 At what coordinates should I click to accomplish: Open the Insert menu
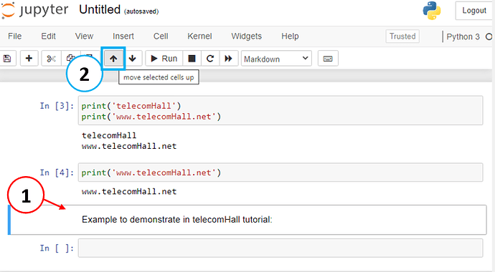coord(123,37)
